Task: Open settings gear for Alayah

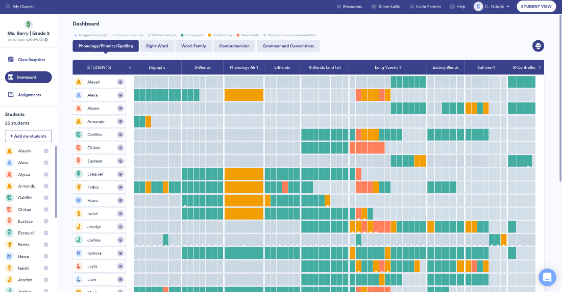Action: (46, 151)
